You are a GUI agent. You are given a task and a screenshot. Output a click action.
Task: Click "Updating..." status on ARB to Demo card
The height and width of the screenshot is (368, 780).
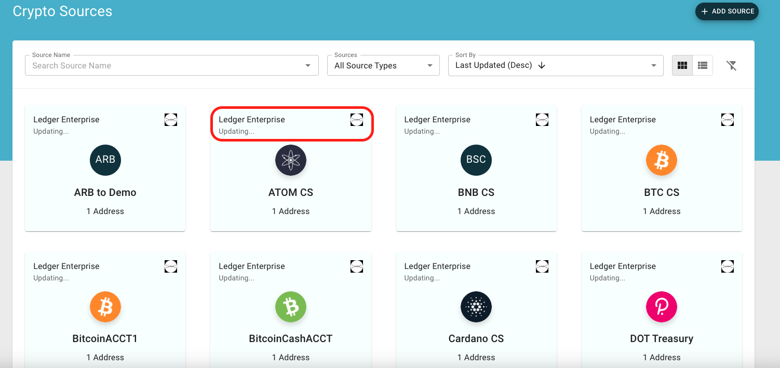[x=51, y=131]
